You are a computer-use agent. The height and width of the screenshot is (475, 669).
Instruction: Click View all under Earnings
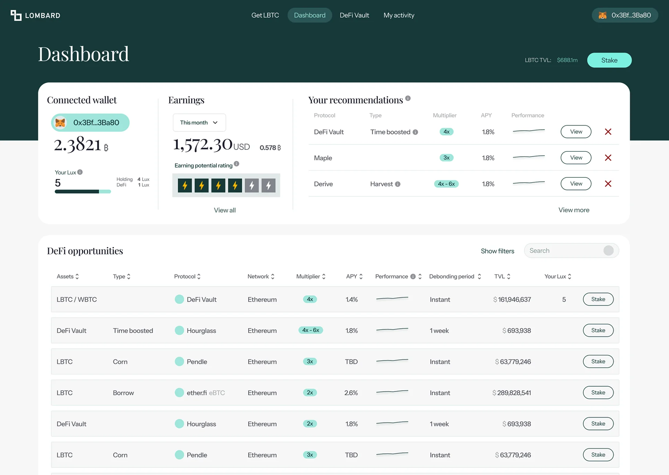[225, 210]
